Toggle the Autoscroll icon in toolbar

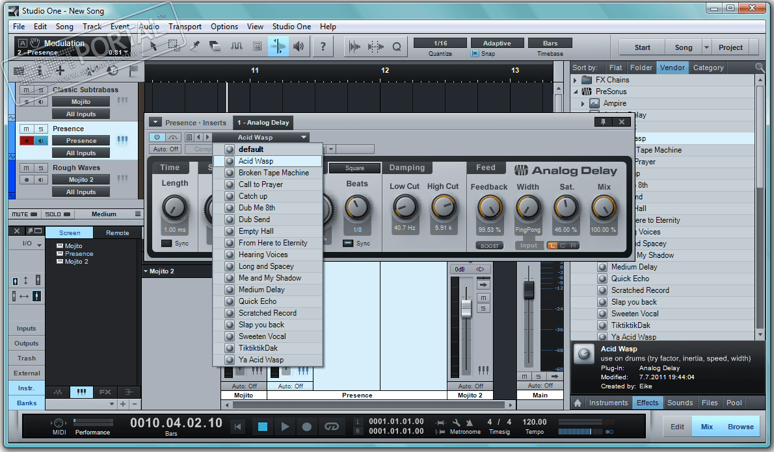coord(354,47)
